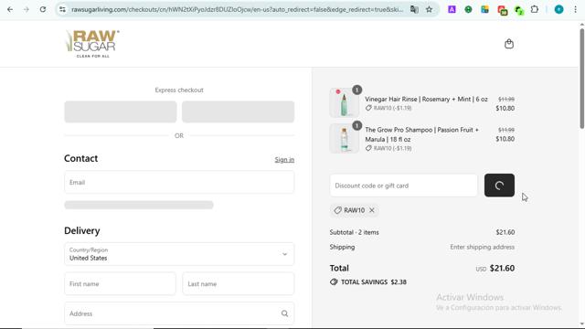Click the RAW10 applied code chip
The height and width of the screenshot is (329, 585).
pos(354,210)
